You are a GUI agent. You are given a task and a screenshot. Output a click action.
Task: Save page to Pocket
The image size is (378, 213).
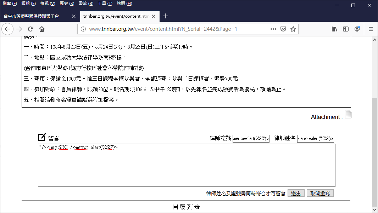pos(283,29)
